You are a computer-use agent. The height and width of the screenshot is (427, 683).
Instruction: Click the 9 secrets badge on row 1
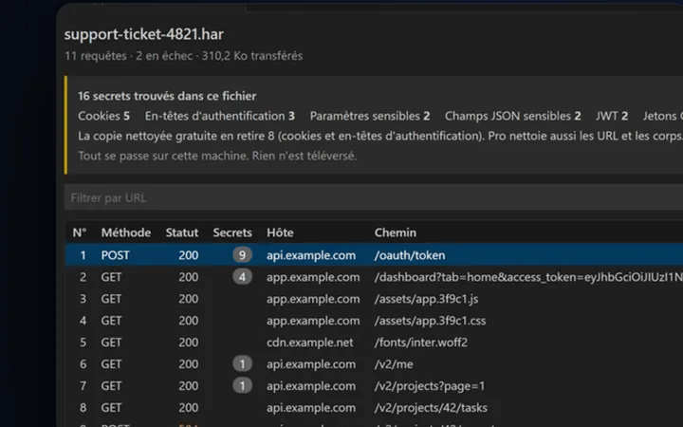coord(242,255)
